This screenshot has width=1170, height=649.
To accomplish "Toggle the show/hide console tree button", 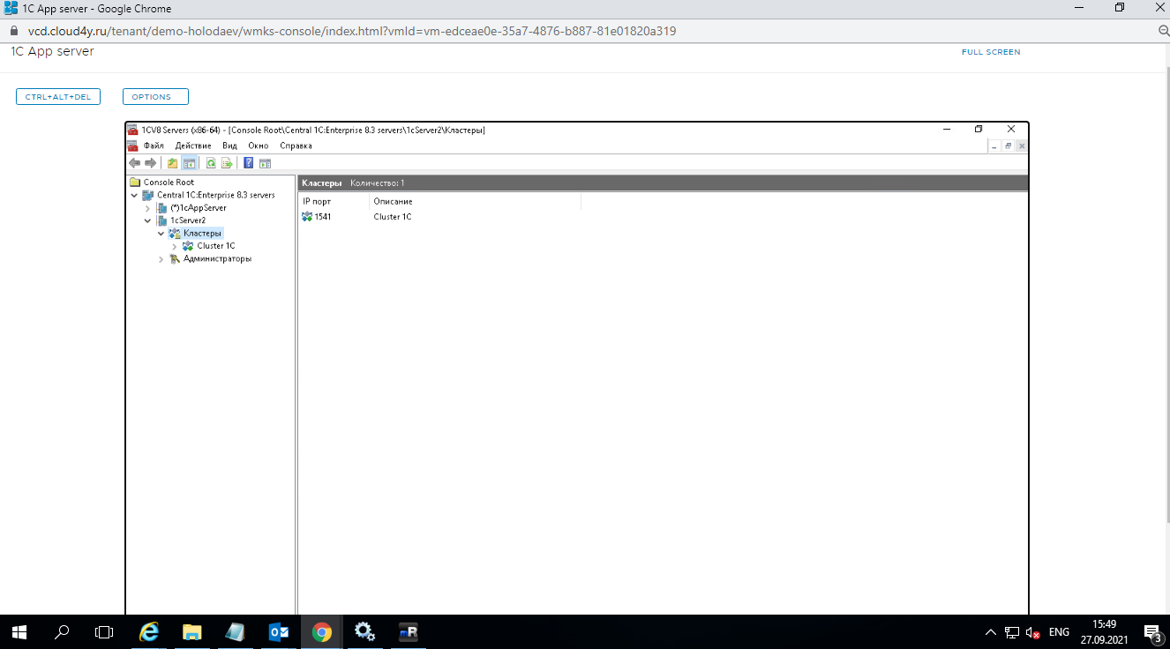I will [x=189, y=163].
